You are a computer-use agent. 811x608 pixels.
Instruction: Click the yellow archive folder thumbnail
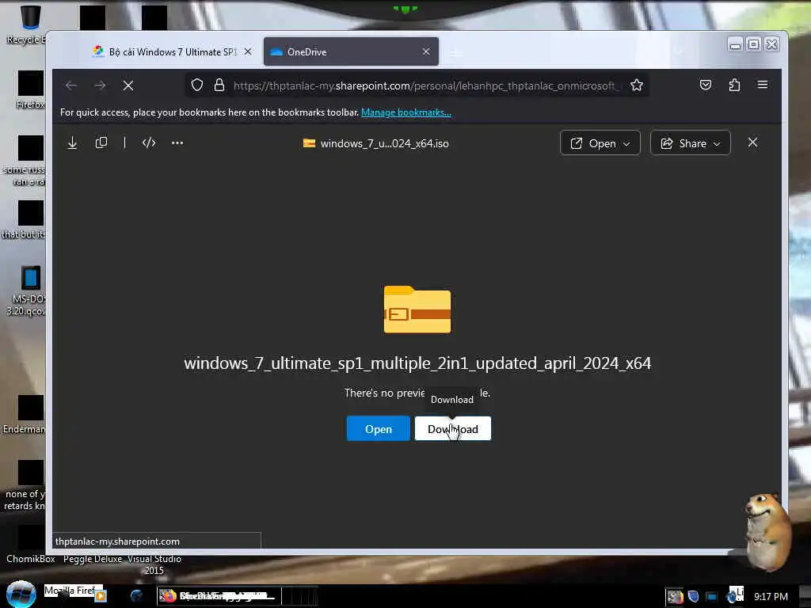coord(417,310)
